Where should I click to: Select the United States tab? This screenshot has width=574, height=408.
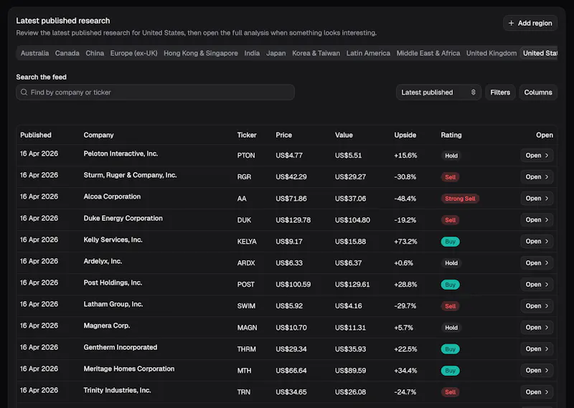(x=540, y=53)
